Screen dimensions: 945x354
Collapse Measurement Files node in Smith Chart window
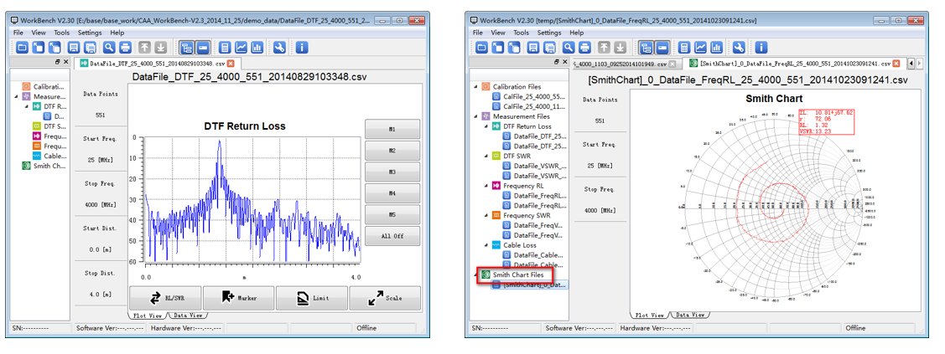coord(475,116)
